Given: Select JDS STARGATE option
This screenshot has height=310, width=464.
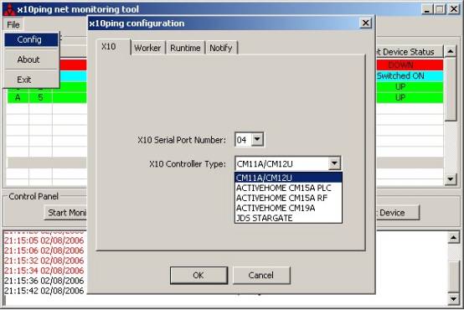Looking at the screenshot, I should click(x=288, y=218).
